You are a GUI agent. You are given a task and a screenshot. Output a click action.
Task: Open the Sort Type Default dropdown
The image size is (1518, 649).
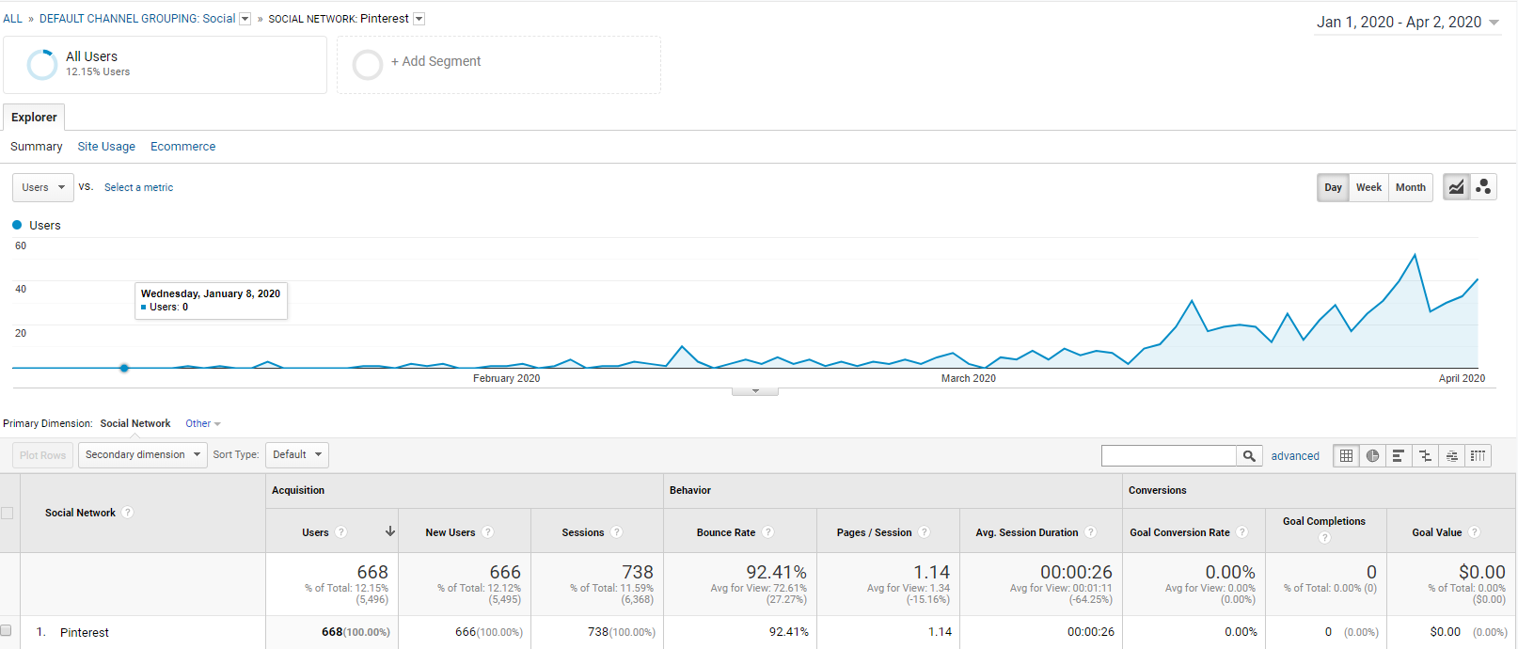point(297,455)
